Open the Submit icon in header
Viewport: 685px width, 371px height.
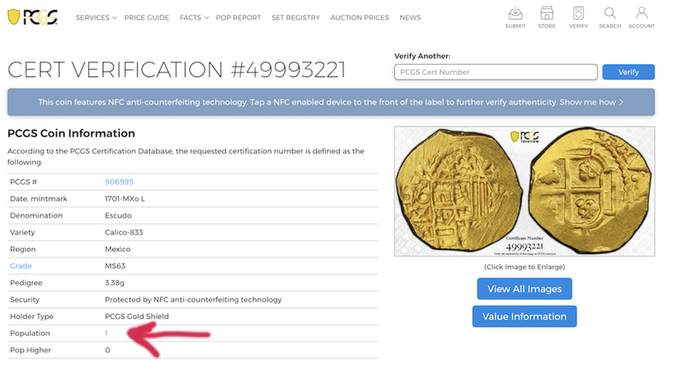click(x=515, y=18)
